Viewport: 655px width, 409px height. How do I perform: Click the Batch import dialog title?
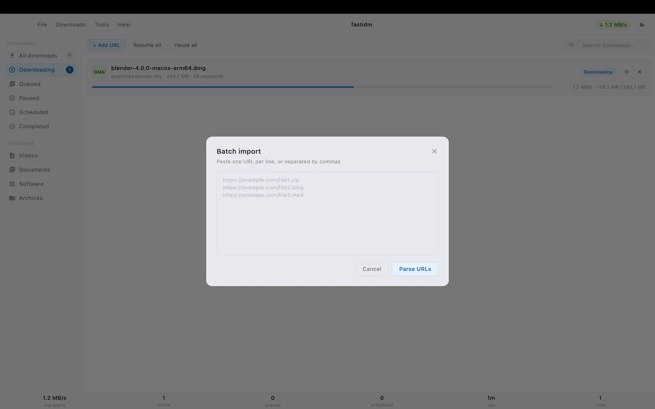pos(239,151)
